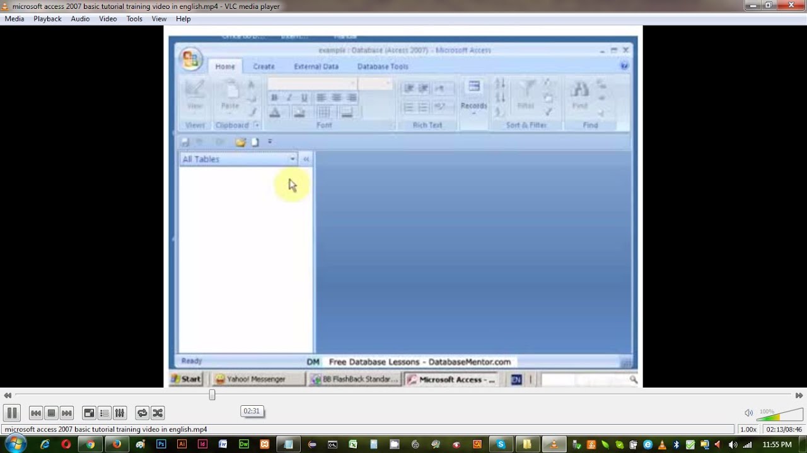Click the Filter funnel button
This screenshot has height=453, width=807.
[x=525, y=94]
